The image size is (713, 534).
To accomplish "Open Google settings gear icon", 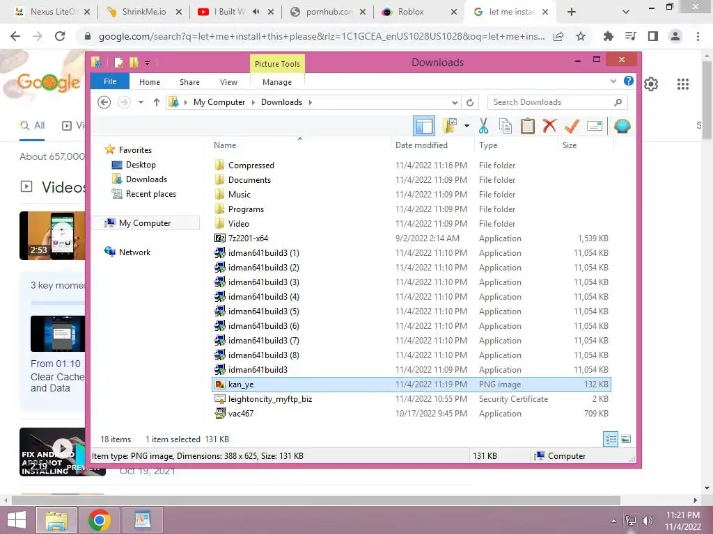I will 651,84.
